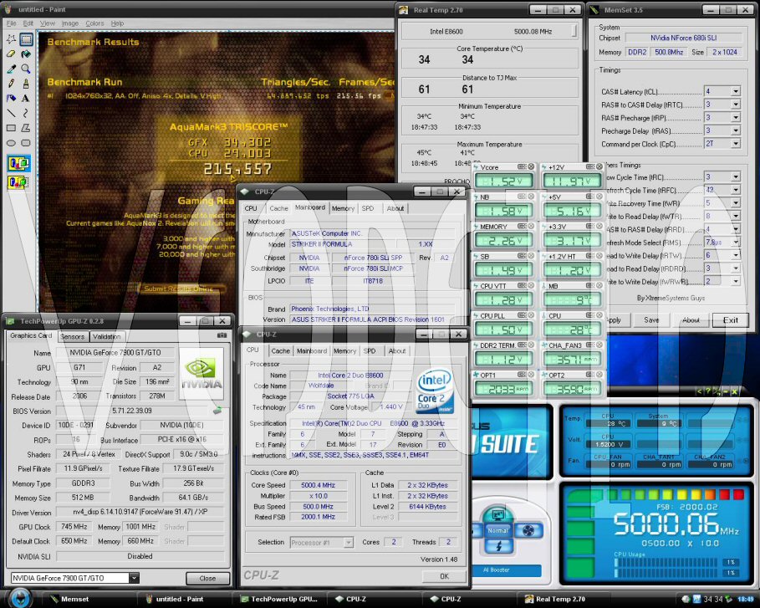760x608 pixels.
Task: Click the Core Speed 5000.4 MHz value in CPU-Z
Action: (318, 485)
